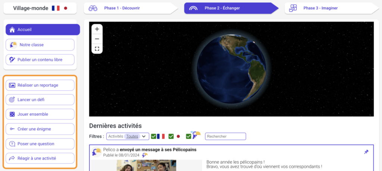382x171 pixels.
Task: Click the Rechercher search field
Action: pyautogui.click(x=225, y=136)
